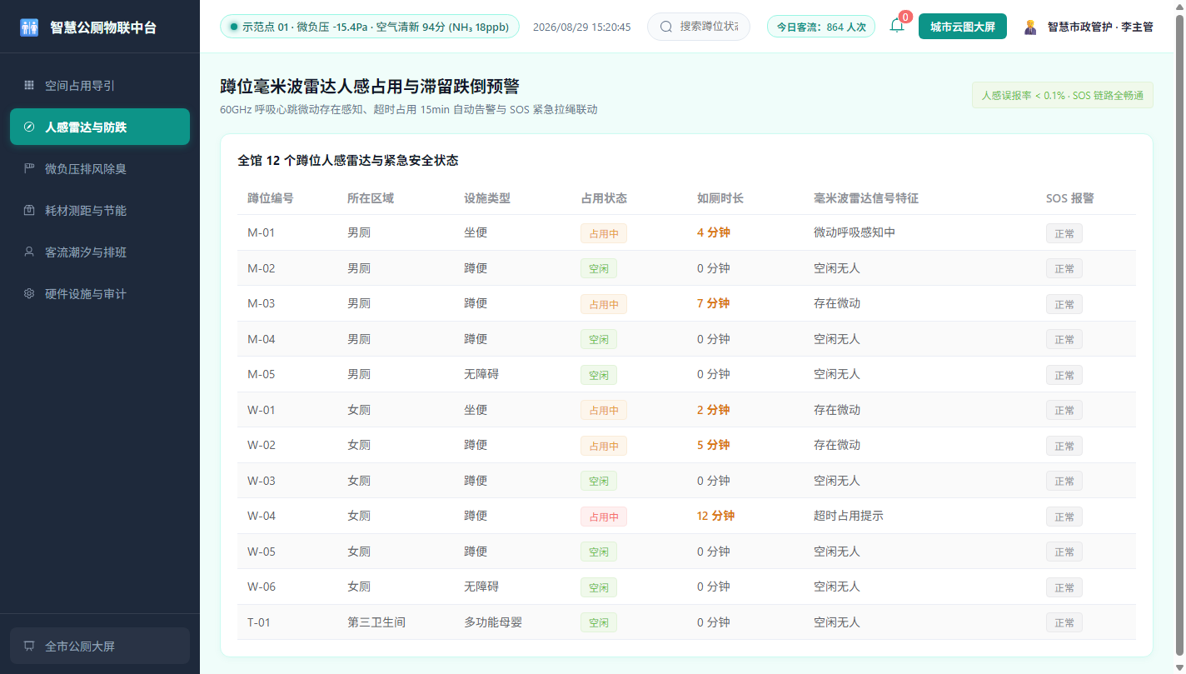1186x674 pixels.
Task: Click the 12 分钟 duration cell
Action: pos(715,516)
